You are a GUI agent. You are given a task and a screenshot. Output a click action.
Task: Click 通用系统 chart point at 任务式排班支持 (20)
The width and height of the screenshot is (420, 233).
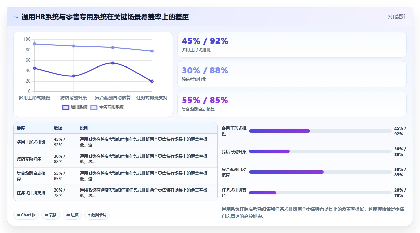point(152,81)
